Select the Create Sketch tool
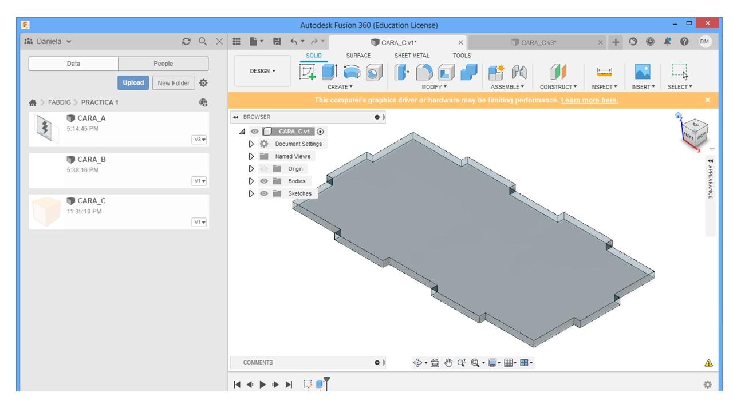 point(308,72)
